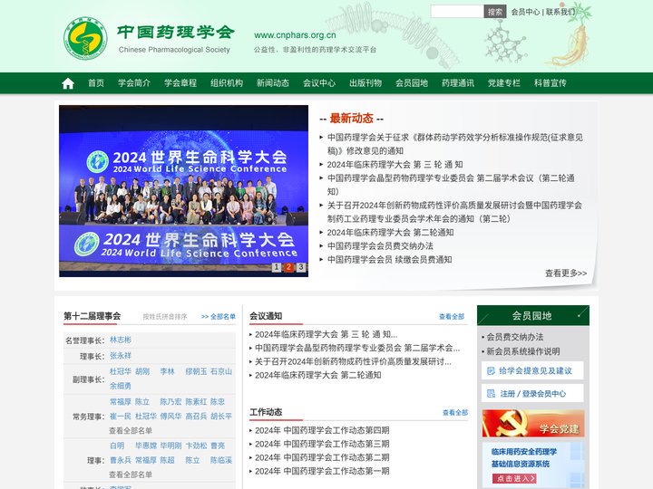653x489 pixels.
Task: Open 学会章程 menu item
Action: [x=180, y=82]
